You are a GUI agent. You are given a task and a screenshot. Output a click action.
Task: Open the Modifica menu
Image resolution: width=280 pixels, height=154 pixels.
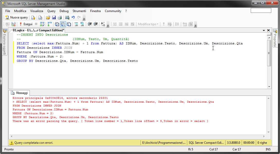[x=20, y=11]
